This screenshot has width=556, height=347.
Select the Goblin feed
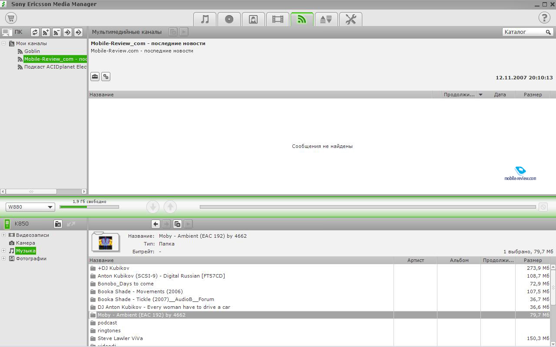[x=32, y=51]
